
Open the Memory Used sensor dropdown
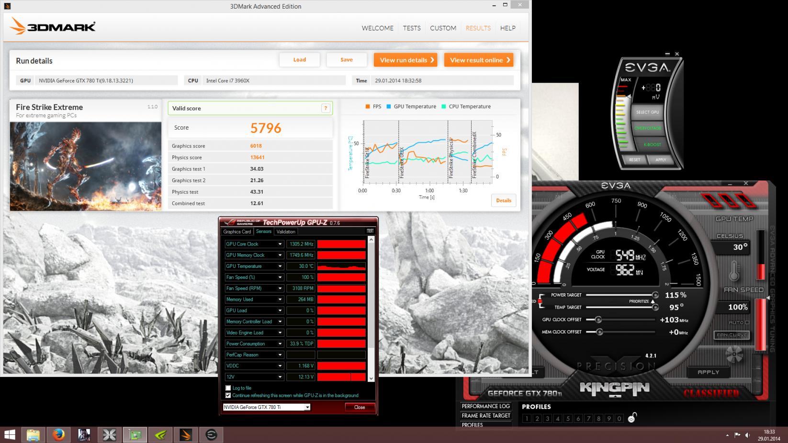click(x=280, y=299)
